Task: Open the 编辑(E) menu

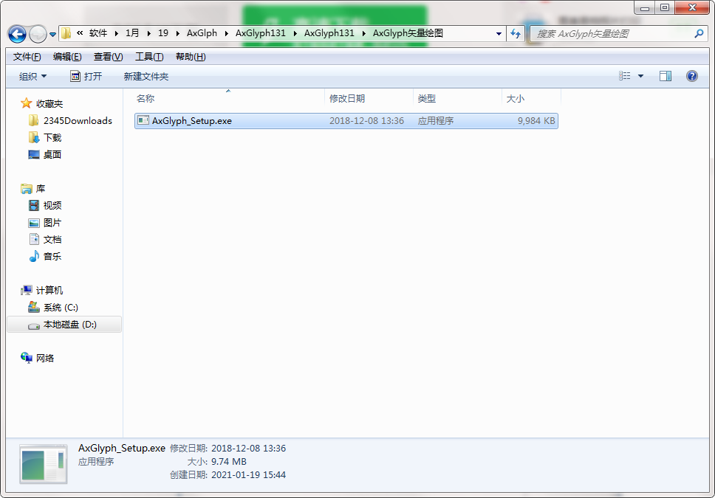Action: (67, 57)
